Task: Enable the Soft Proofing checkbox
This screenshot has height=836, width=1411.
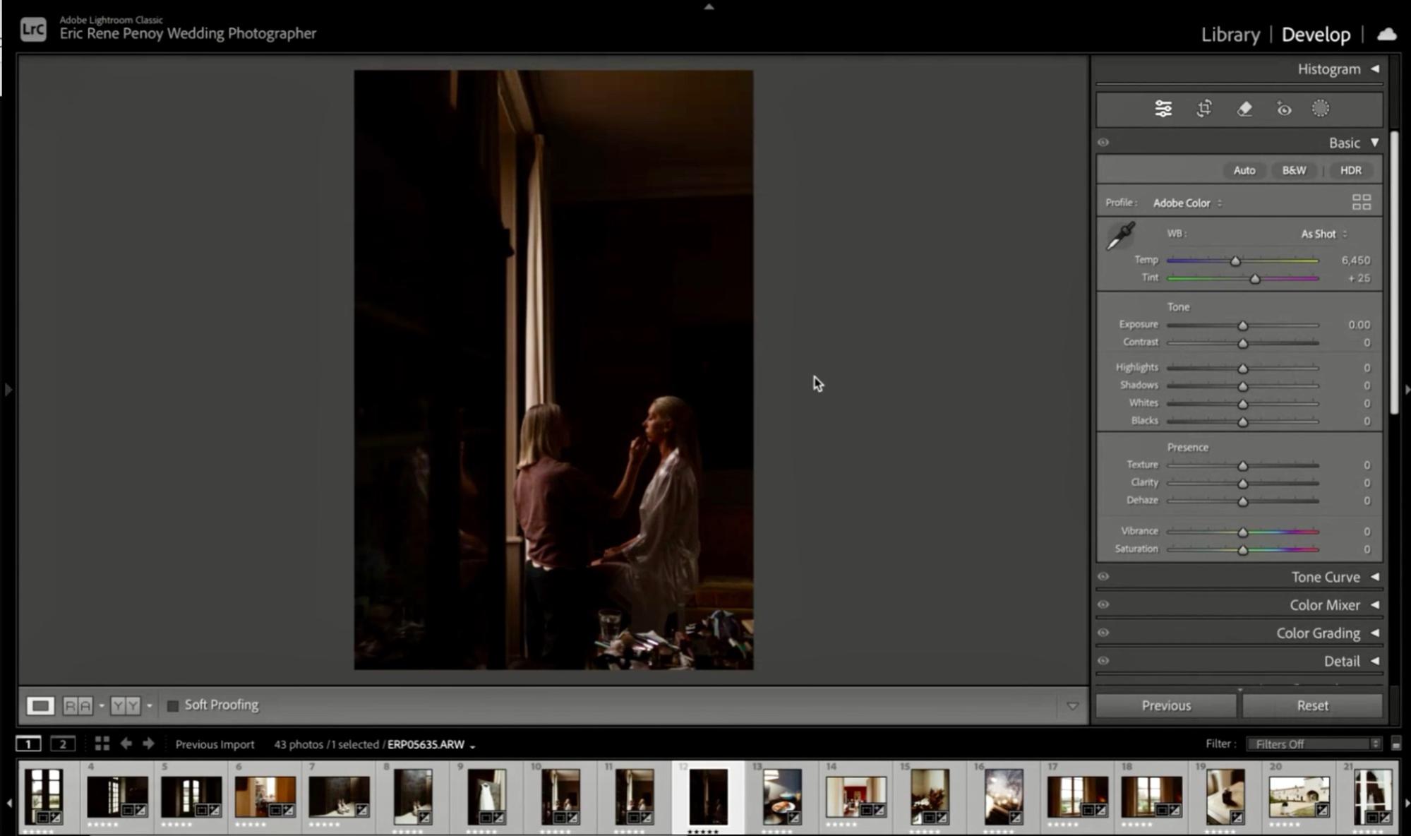Action: (172, 705)
